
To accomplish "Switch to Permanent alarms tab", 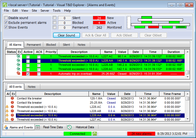I will point(34,45).
